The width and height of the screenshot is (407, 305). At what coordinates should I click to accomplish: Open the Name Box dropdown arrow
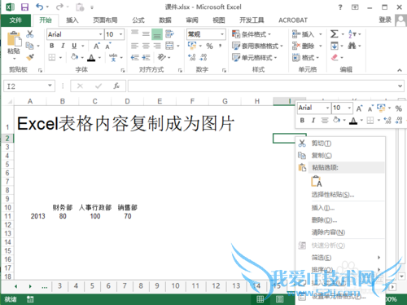coord(50,86)
